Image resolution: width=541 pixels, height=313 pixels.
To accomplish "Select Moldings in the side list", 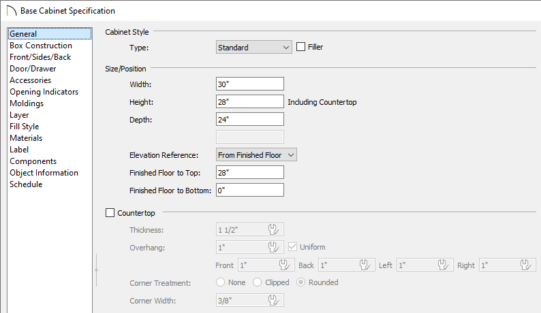I will coord(27,103).
